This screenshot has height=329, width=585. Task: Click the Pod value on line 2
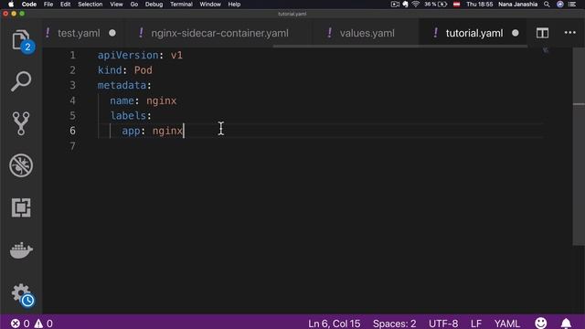pyautogui.click(x=144, y=70)
